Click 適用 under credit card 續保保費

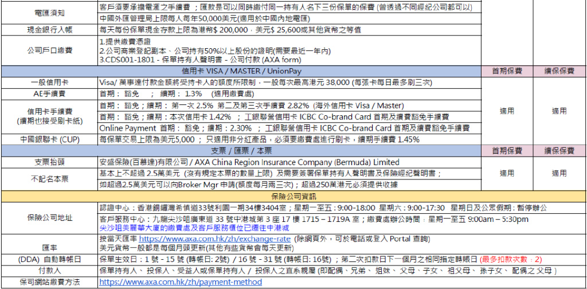click(559, 111)
